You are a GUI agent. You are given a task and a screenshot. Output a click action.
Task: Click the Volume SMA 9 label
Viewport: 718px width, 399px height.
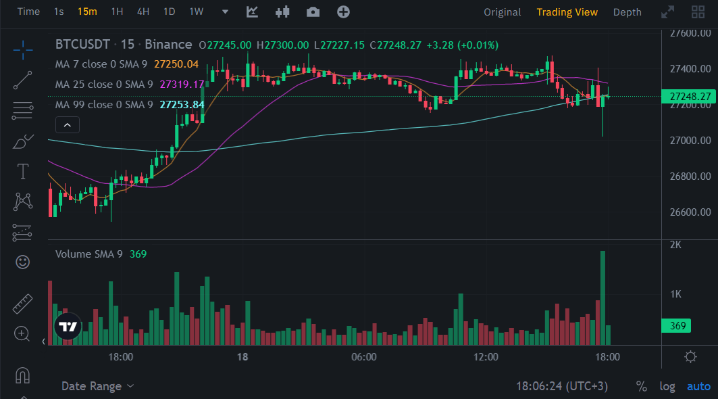click(89, 254)
